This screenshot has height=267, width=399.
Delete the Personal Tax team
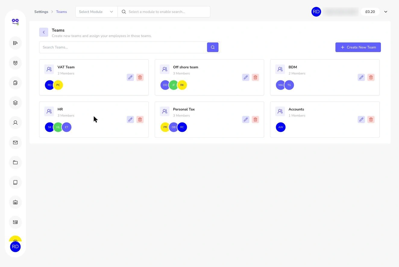tap(255, 120)
